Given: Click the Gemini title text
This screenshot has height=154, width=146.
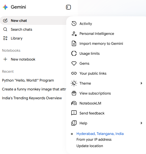Looking at the screenshot, I should (18, 7).
